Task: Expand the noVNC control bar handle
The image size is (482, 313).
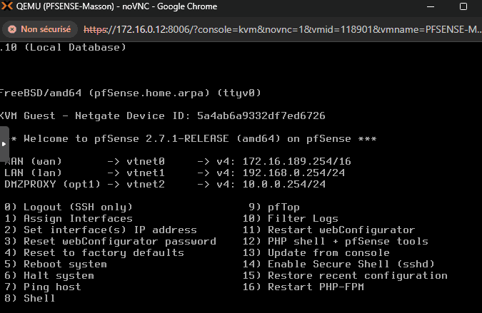Action: pos(4,143)
